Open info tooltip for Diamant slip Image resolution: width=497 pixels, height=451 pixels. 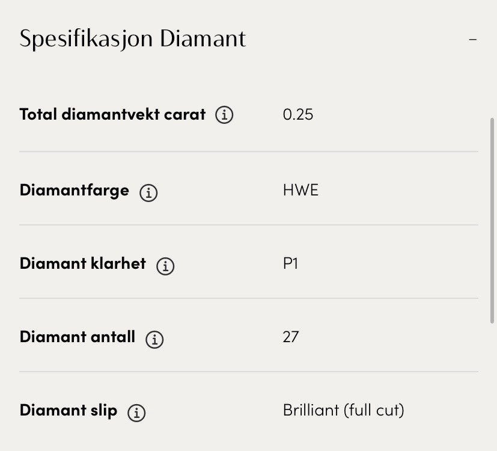click(137, 413)
